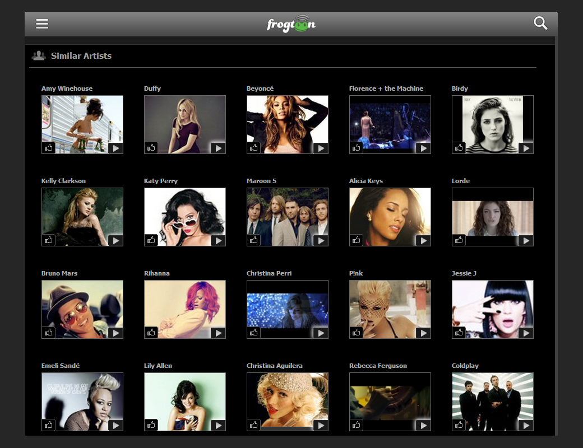Play Bruno Mars tracks
The image size is (583, 448).
[x=115, y=333]
